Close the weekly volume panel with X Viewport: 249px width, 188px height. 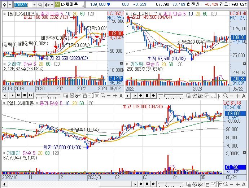[x=244, y=64]
